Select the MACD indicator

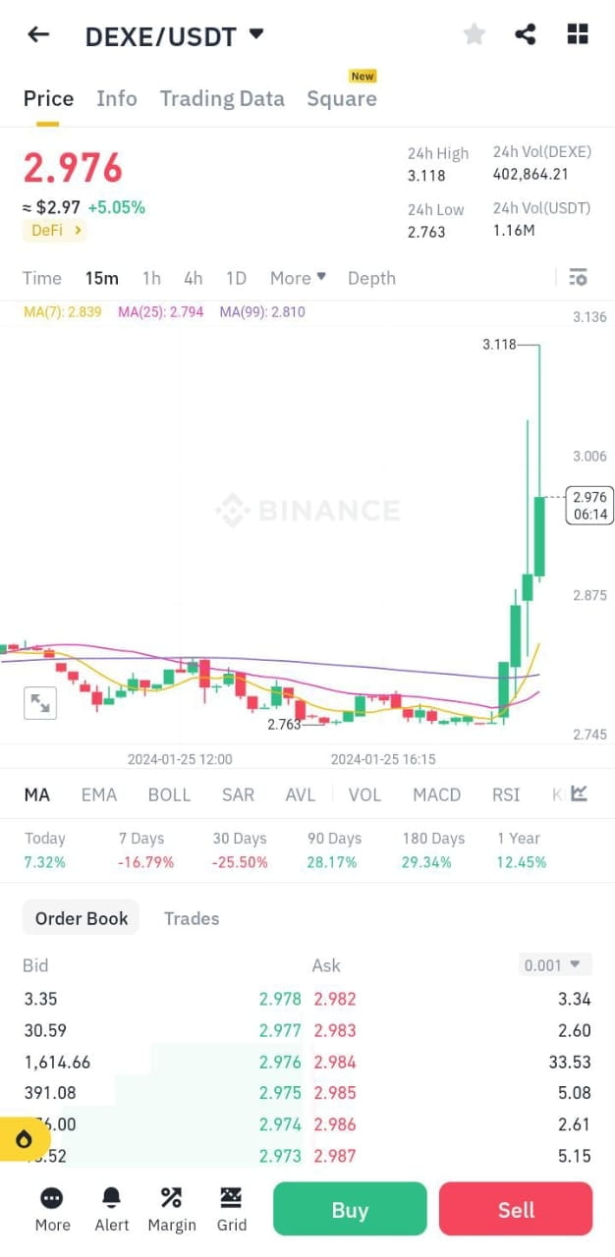[436, 793]
